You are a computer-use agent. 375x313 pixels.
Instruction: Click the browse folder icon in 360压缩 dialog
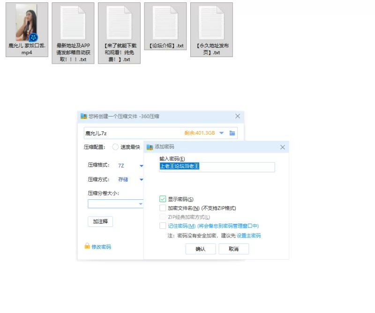[232, 133]
